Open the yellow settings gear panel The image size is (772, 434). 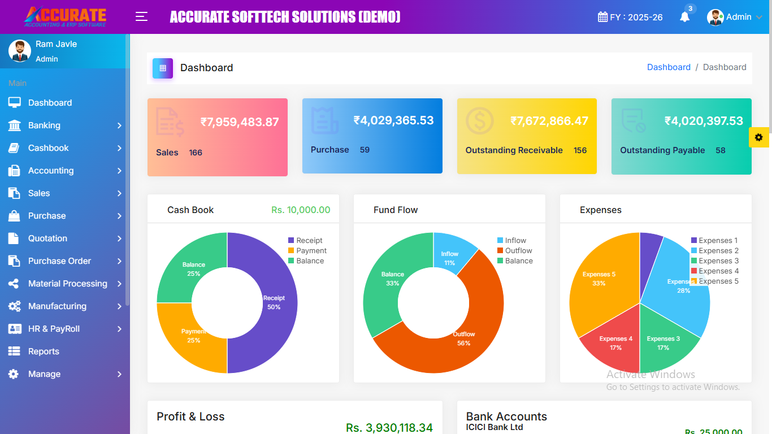758,137
